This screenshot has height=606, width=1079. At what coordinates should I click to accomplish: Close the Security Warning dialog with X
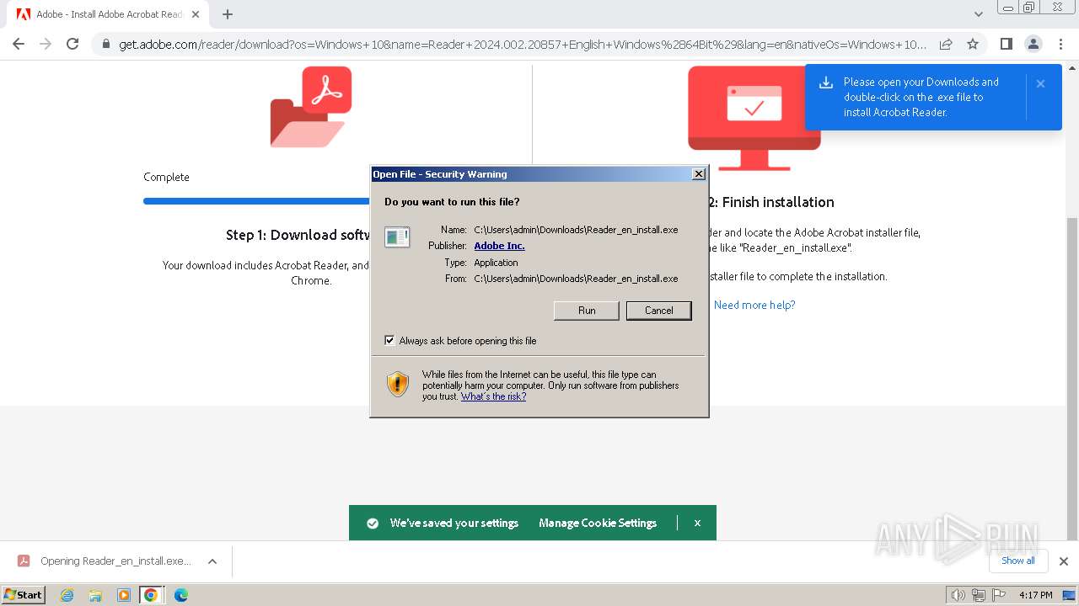698,174
